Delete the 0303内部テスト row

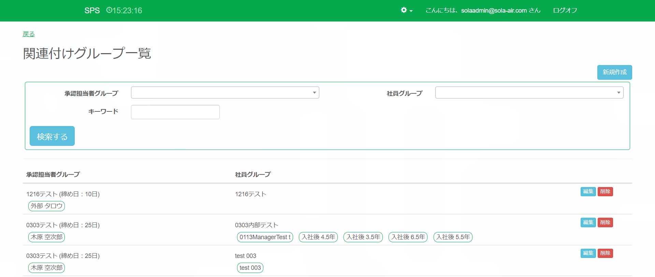pyautogui.click(x=605, y=222)
